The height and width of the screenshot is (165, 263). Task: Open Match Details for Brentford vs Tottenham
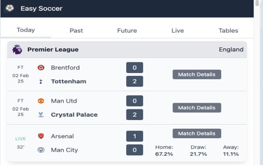[196, 74]
